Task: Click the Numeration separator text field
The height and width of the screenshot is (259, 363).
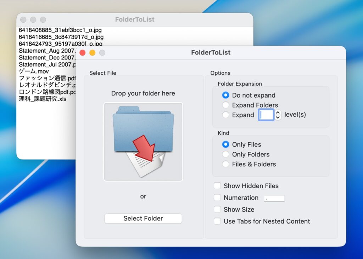Action: click(x=274, y=198)
